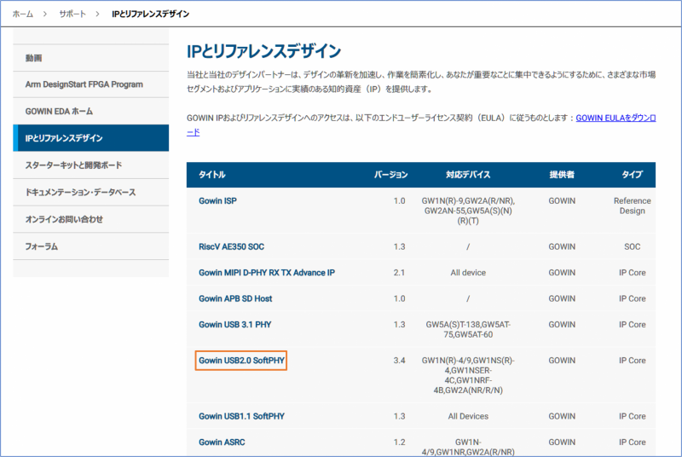Select version 3.4 of Gowin USB2.0 SoftPHY
Viewport: 682px width, 457px height.
(399, 361)
